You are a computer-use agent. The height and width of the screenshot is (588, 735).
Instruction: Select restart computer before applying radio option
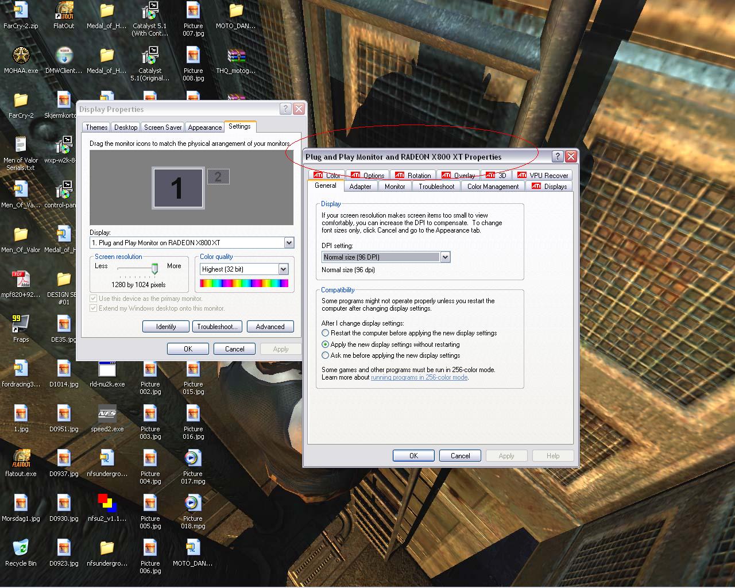pos(325,333)
